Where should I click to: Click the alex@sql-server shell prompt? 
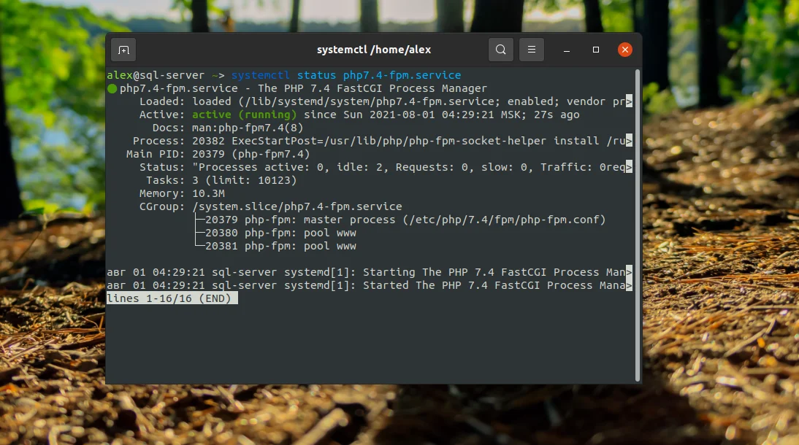[146, 74]
